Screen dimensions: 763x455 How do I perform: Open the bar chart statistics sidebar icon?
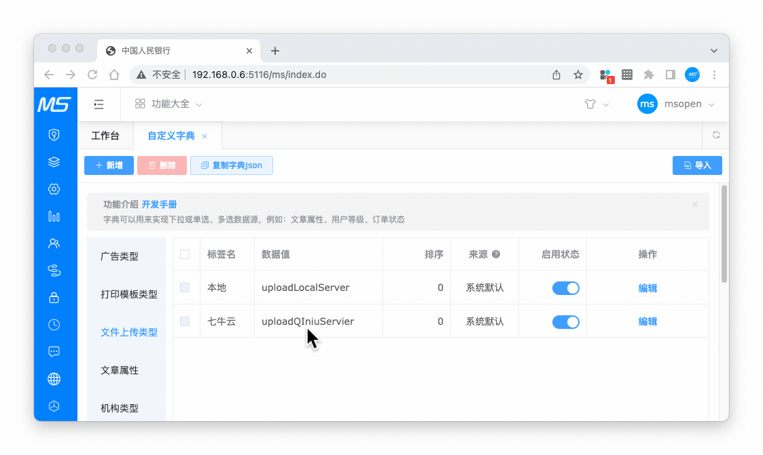(54, 216)
